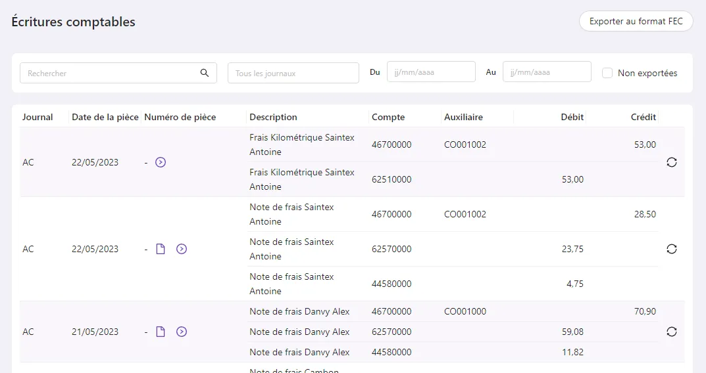Refresh the Saintex 28,50 note de frais entry
Screen dimensions: 706x373
(x=671, y=249)
